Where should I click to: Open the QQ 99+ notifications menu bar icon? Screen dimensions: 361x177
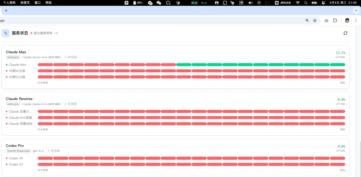pos(138,3)
